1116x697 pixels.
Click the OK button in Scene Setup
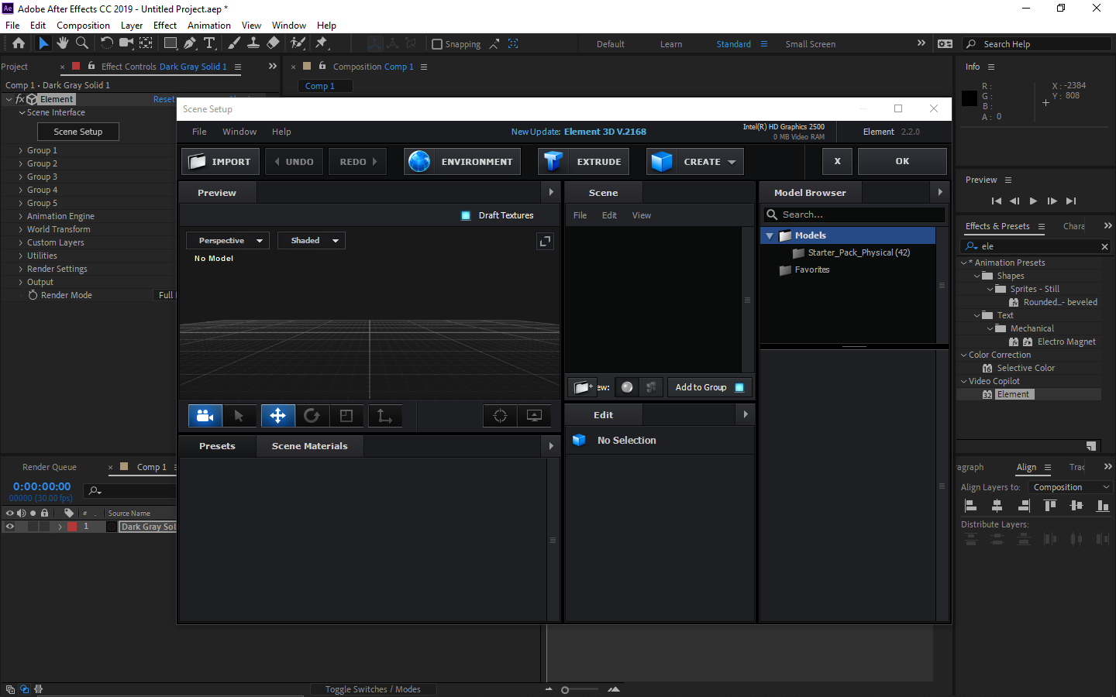coord(902,161)
